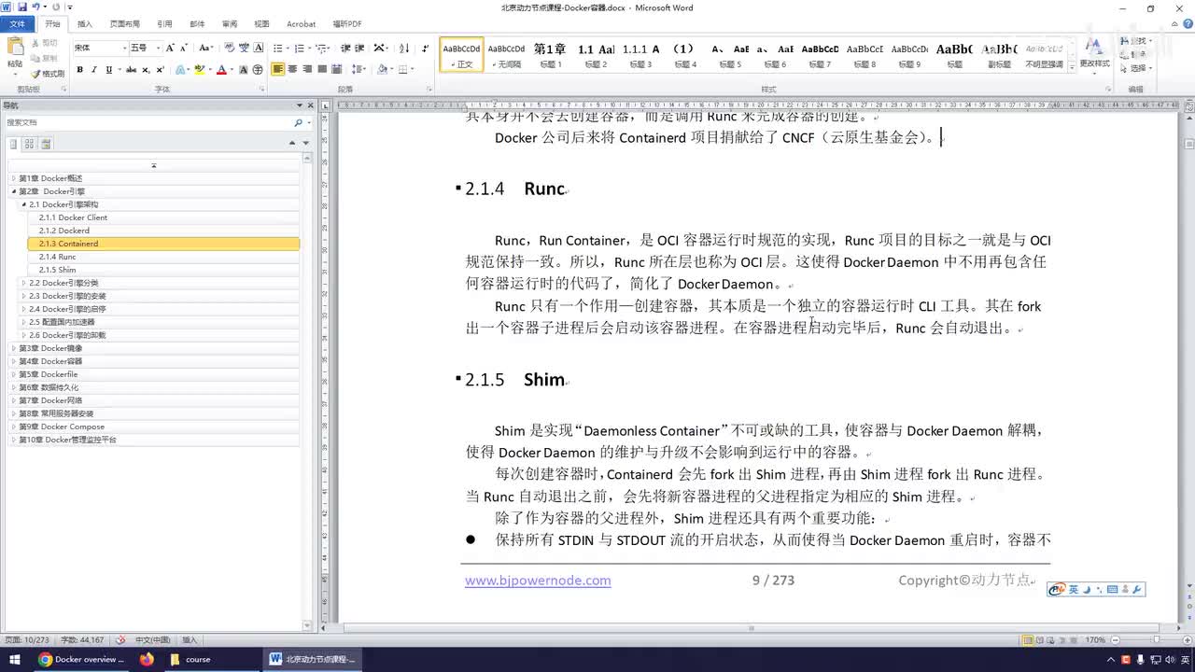Collapse 第2章 Docker引擎 in navigation
This screenshot has width=1195, height=672.
pyautogui.click(x=13, y=191)
